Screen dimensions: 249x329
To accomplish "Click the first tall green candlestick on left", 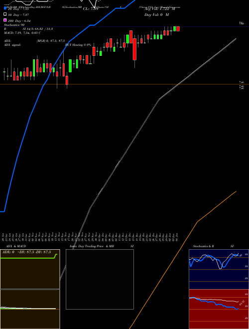I will click(34, 68).
